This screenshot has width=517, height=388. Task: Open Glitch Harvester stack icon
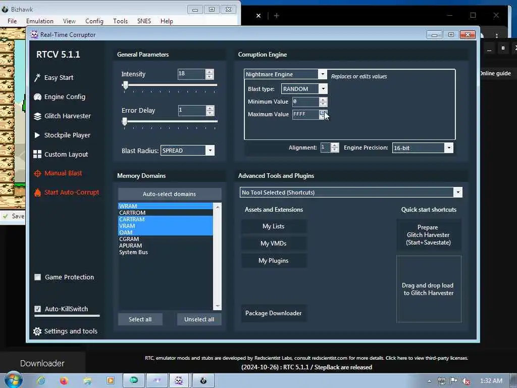(x=37, y=116)
